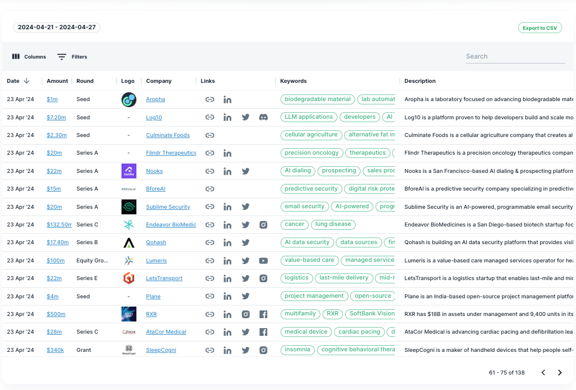Screen dimensions: 576x390
Task: Open Log10 company link
Action: [x=154, y=118]
